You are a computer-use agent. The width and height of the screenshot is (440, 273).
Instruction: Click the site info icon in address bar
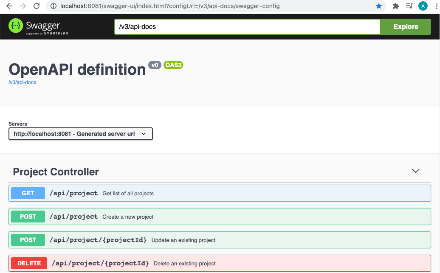coord(53,6)
